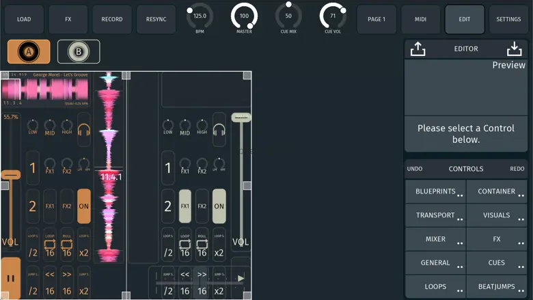The width and height of the screenshot is (533, 300).
Task: Open the MIDI tab
Action: pos(420,20)
